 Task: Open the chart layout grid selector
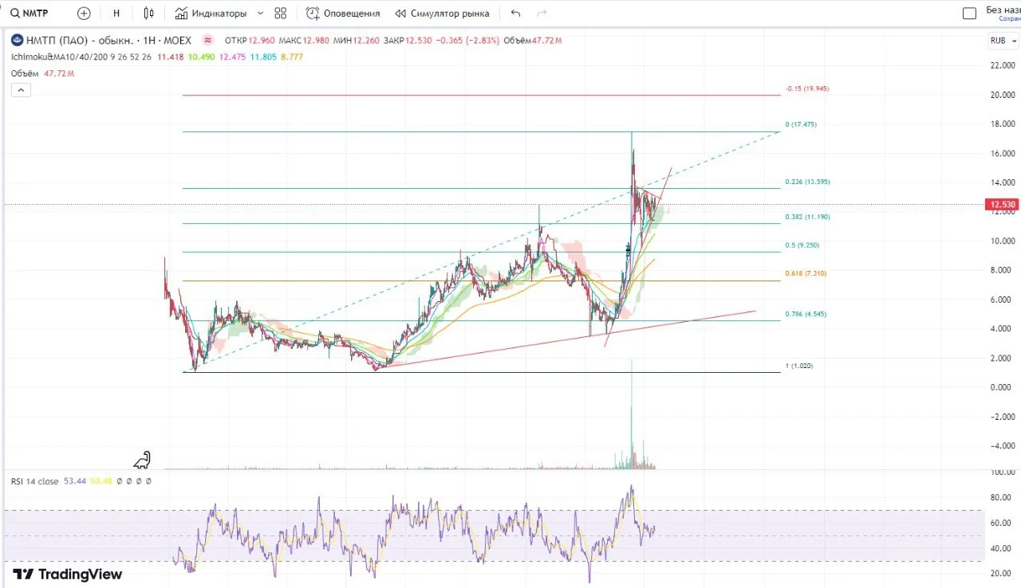click(x=280, y=14)
